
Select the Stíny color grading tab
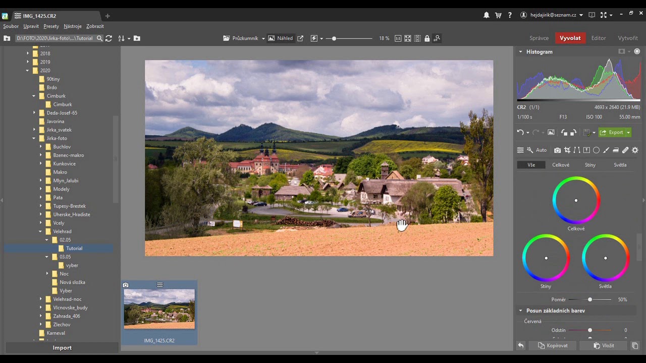(590, 165)
